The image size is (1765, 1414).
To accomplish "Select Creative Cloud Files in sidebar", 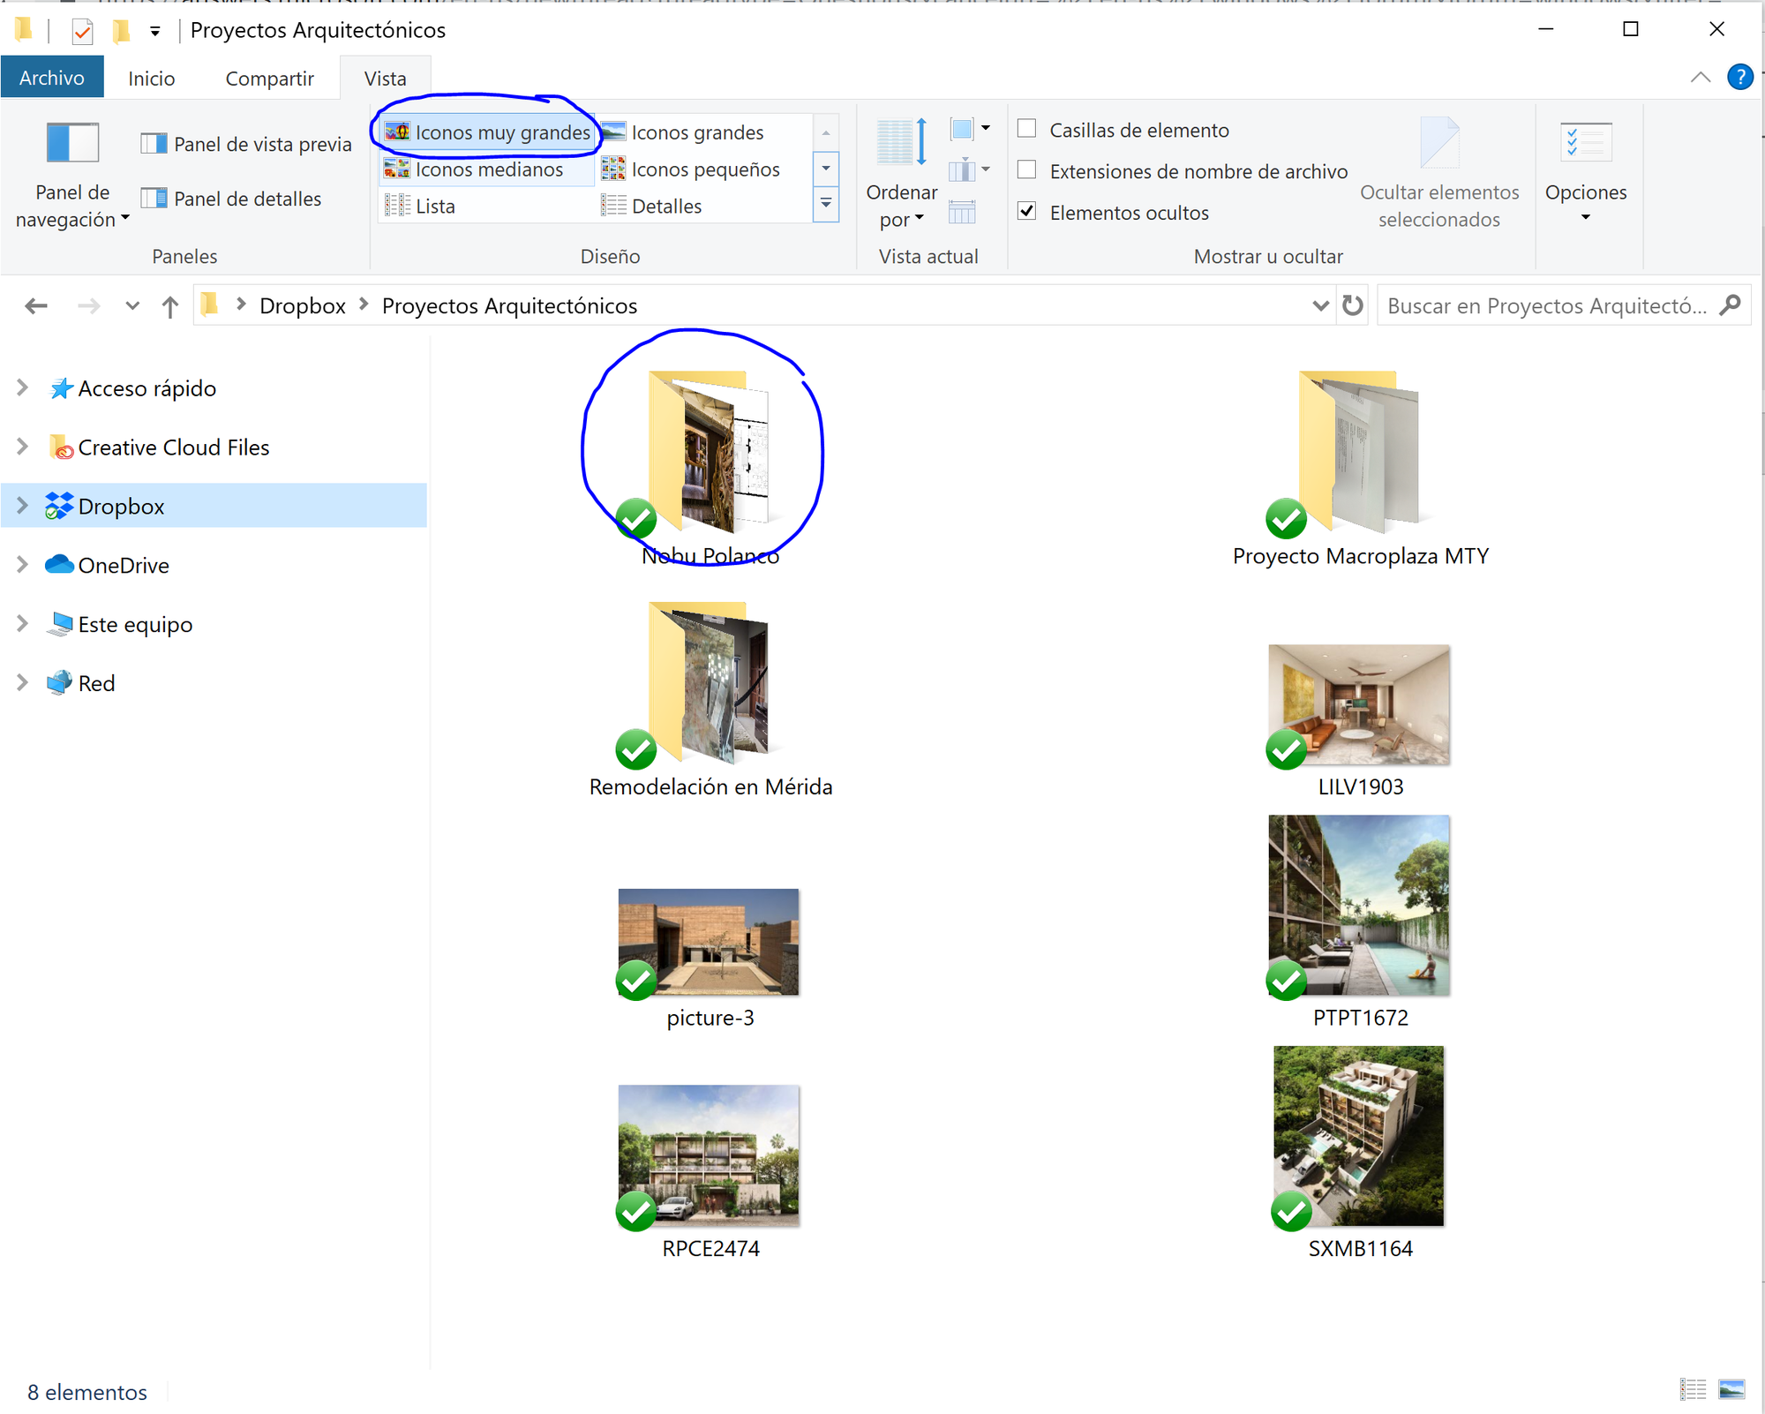I will pyautogui.click(x=174, y=448).
